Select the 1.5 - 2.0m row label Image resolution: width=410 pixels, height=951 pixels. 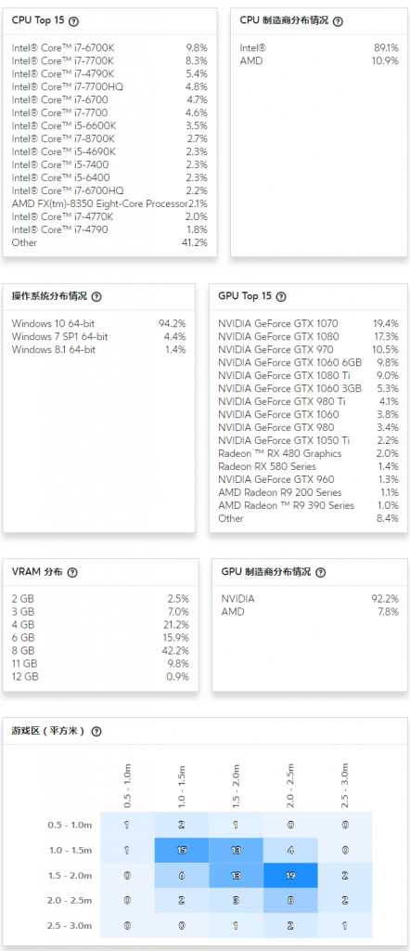point(70,876)
